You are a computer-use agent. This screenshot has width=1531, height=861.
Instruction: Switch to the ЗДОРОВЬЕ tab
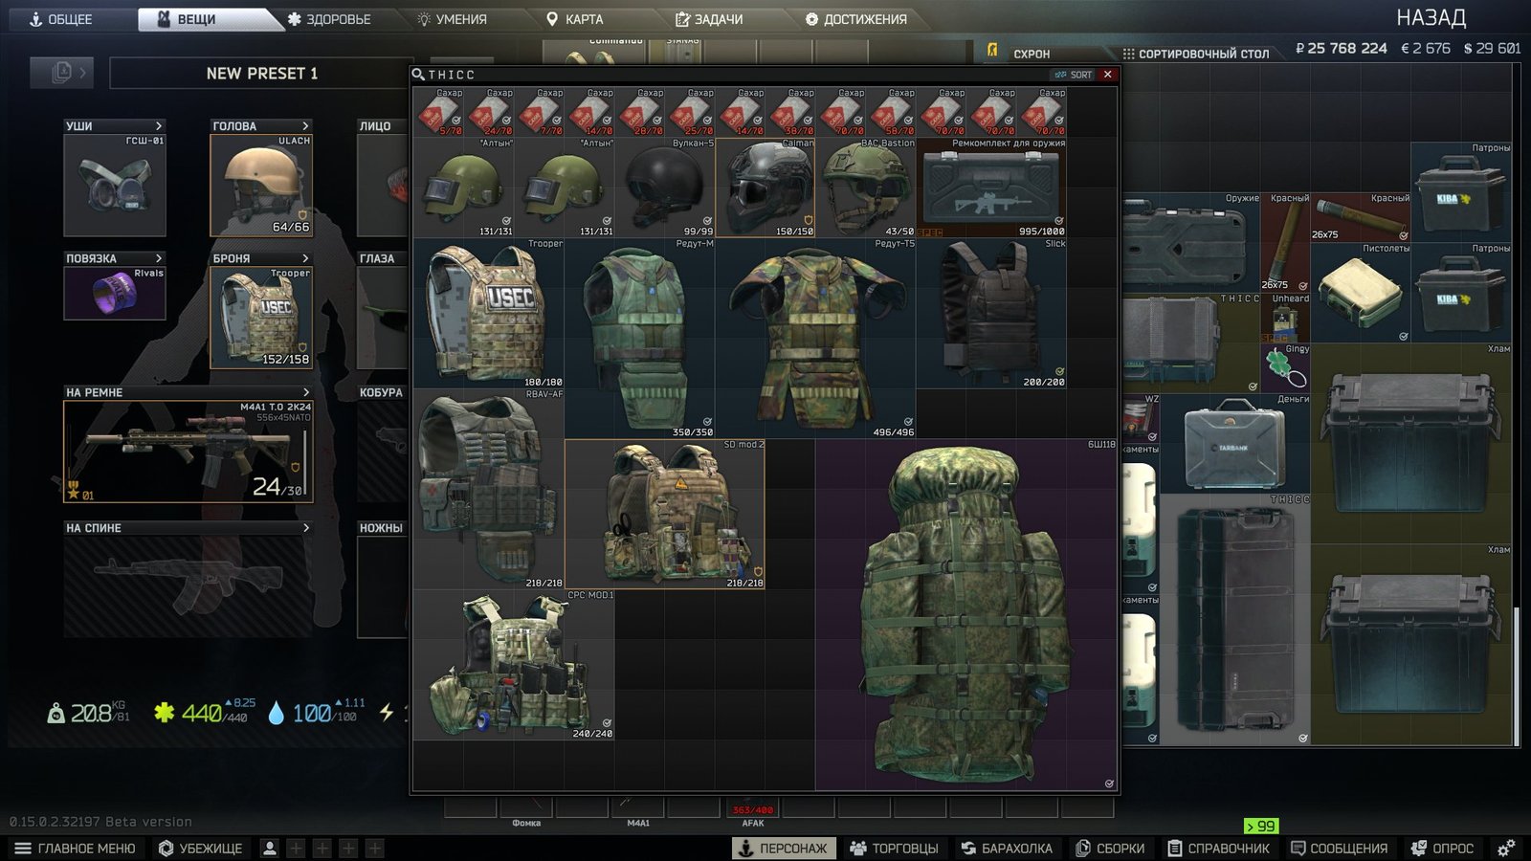coord(329,19)
